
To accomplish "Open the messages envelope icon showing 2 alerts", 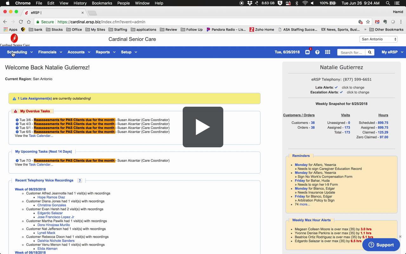I will 307,52.
